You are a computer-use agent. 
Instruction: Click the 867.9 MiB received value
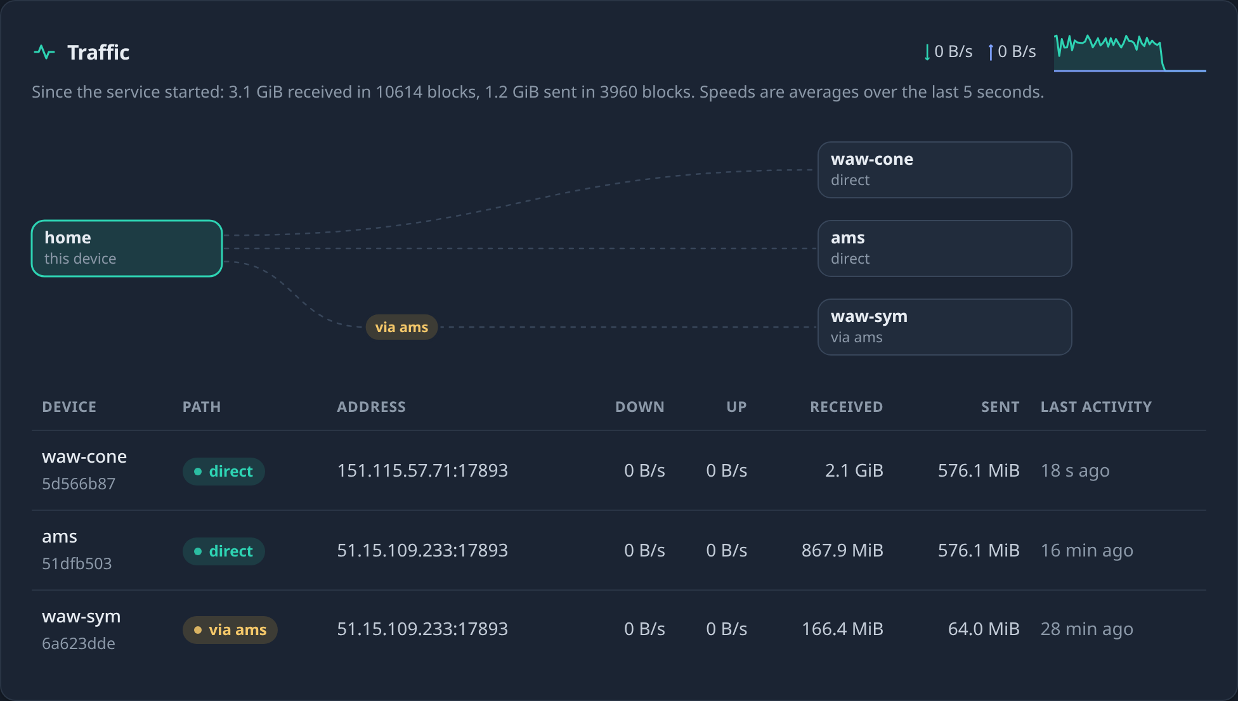point(842,550)
